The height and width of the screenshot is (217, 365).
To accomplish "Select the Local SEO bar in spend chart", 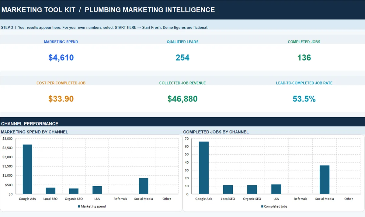I will (50, 191).
